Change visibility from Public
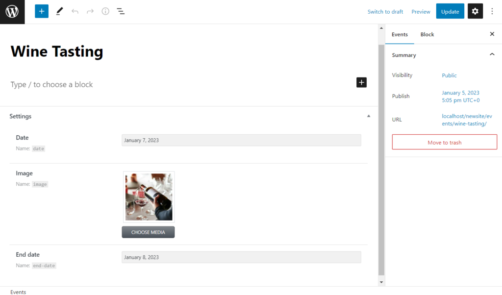 click(449, 75)
